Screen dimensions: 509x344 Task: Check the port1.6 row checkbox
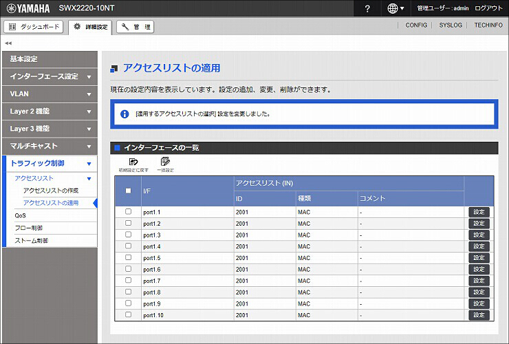[x=128, y=269]
